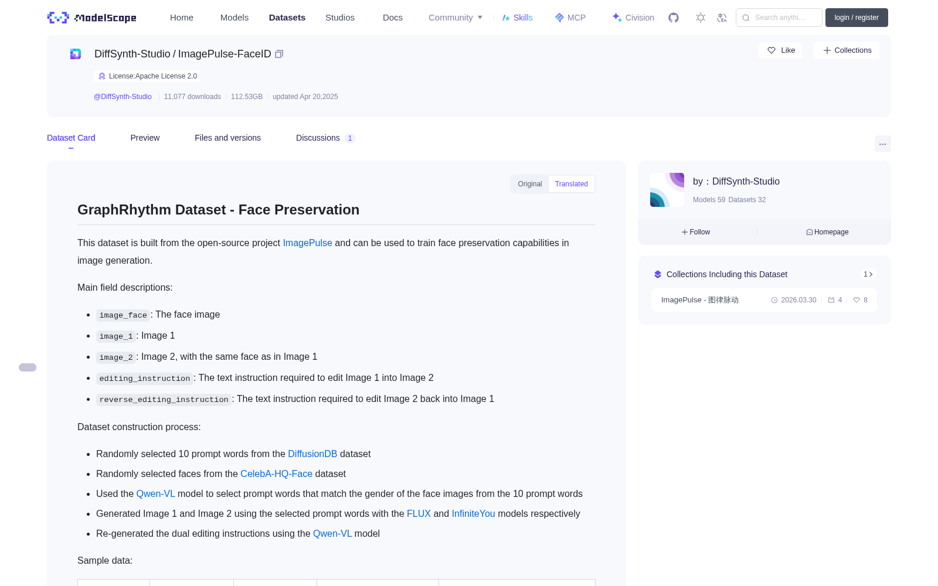Image resolution: width=938 pixels, height=586 pixels.
Task: Follow DiffSynth-Studio
Action: 696,232
